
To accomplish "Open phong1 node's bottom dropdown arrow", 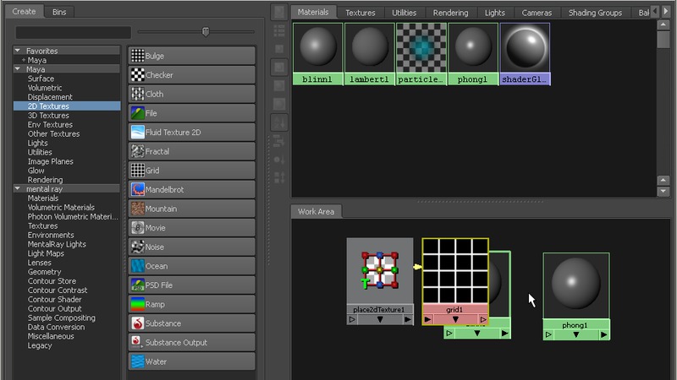I will pos(575,335).
